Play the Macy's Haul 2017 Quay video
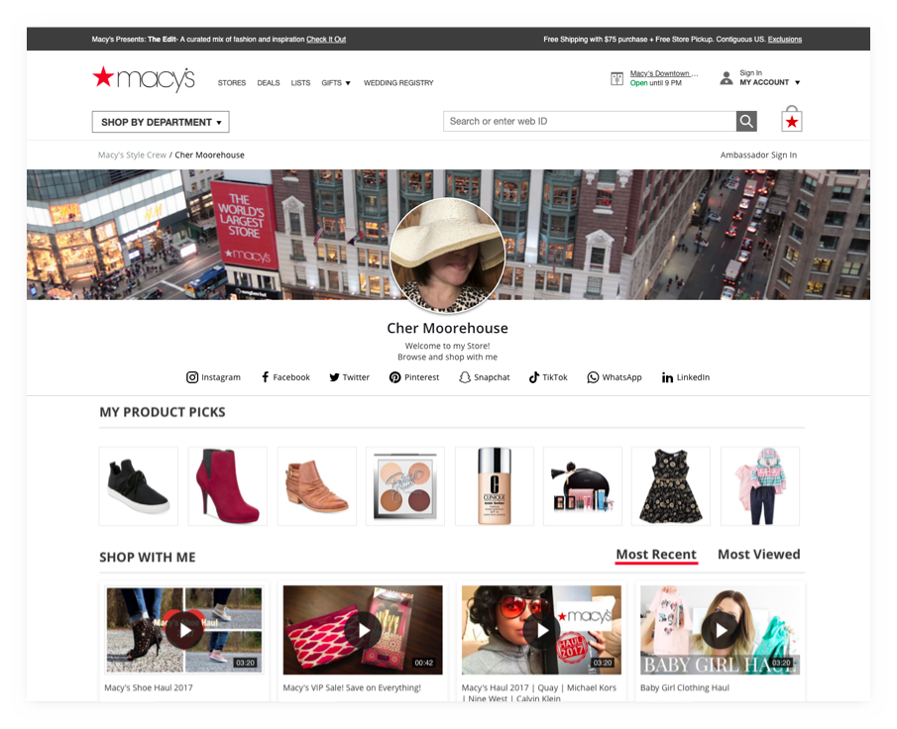This screenshot has height=729, width=897. [x=541, y=630]
